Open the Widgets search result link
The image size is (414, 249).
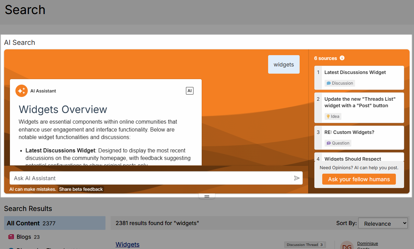point(127,244)
